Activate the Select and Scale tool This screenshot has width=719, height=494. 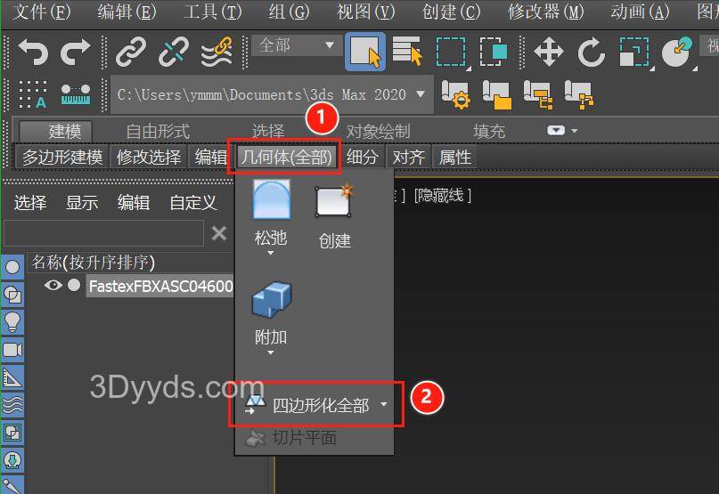click(x=634, y=52)
